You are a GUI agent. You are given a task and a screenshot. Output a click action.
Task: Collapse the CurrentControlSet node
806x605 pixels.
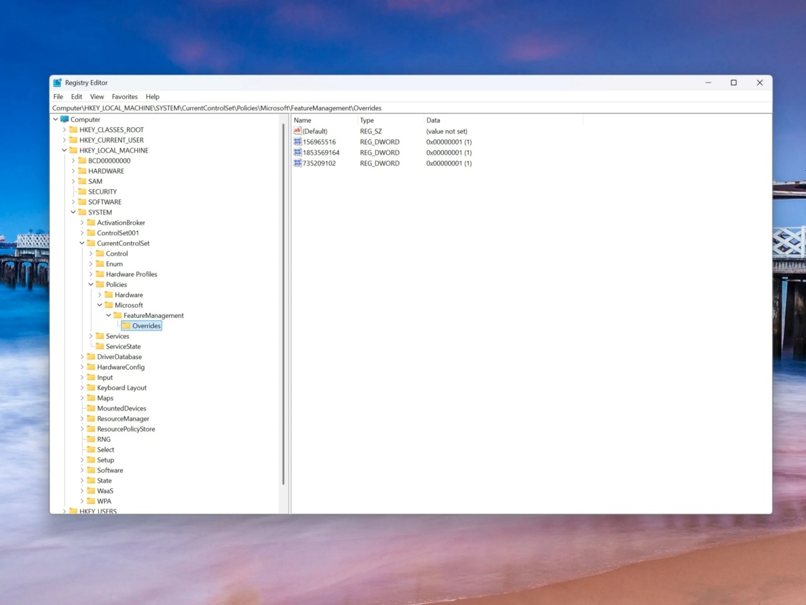[x=82, y=243]
